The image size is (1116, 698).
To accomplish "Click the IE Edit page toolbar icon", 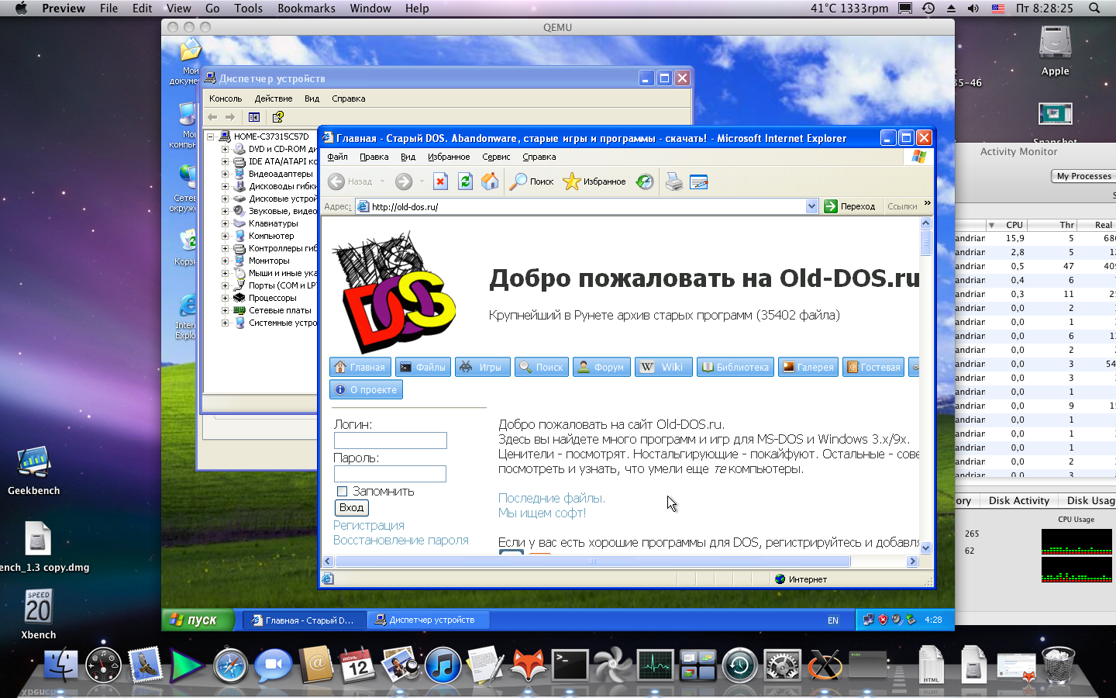I will (698, 181).
